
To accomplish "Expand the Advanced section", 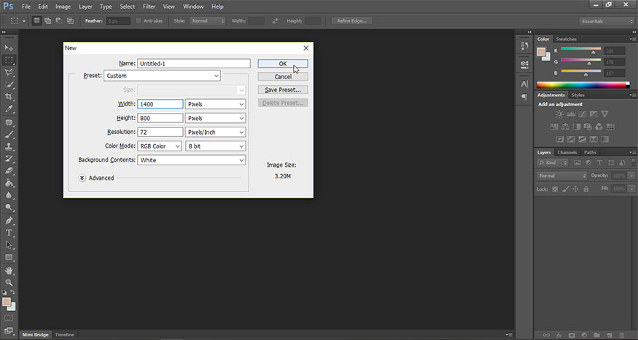I will [82, 178].
